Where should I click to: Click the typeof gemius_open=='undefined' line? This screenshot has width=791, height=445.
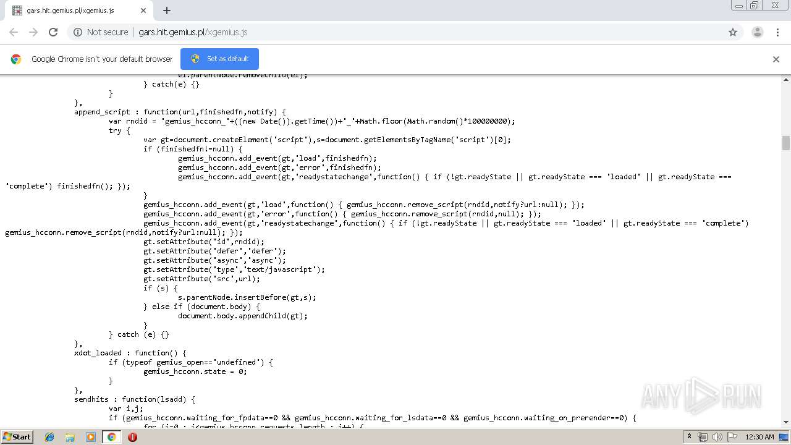click(190, 362)
